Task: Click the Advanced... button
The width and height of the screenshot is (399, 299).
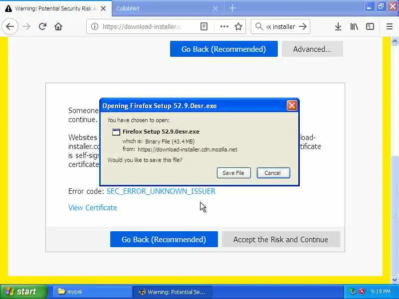Action: pos(312,49)
